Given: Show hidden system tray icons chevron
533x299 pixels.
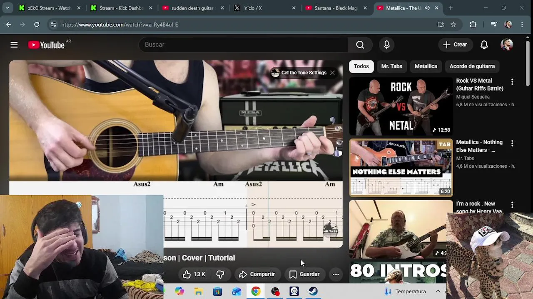Looking at the screenshot, I should [438, 292].
